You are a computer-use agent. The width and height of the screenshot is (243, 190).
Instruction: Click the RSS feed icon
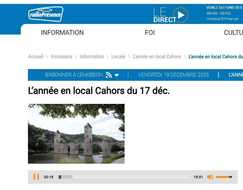(x=109, y=75)
